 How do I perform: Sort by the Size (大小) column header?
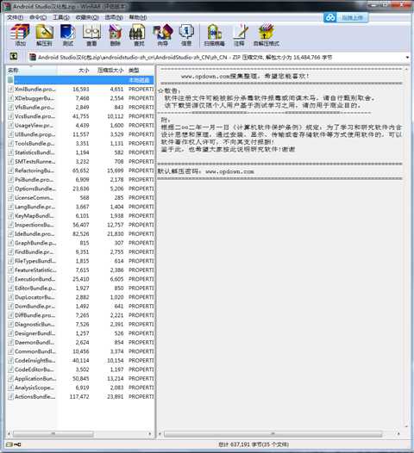coord(74,71)
